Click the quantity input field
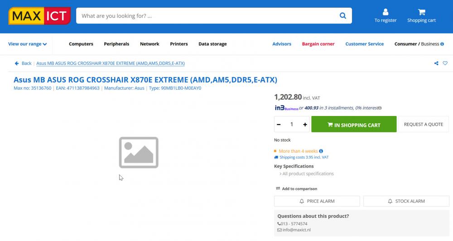 pyautogui.click(x=292, y=124)
